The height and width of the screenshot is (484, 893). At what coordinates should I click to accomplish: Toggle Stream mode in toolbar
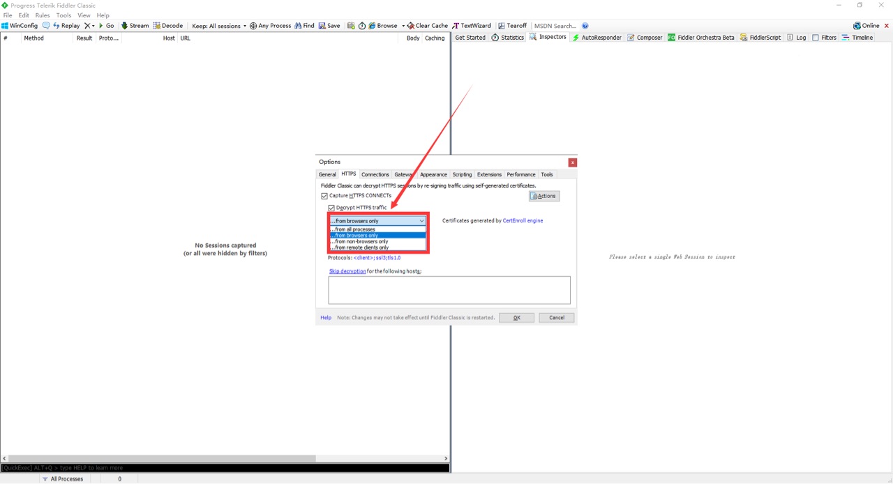[135, 26]
